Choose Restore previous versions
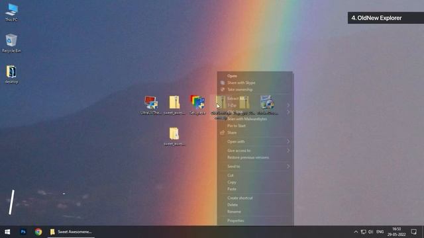 coord(255,157)
